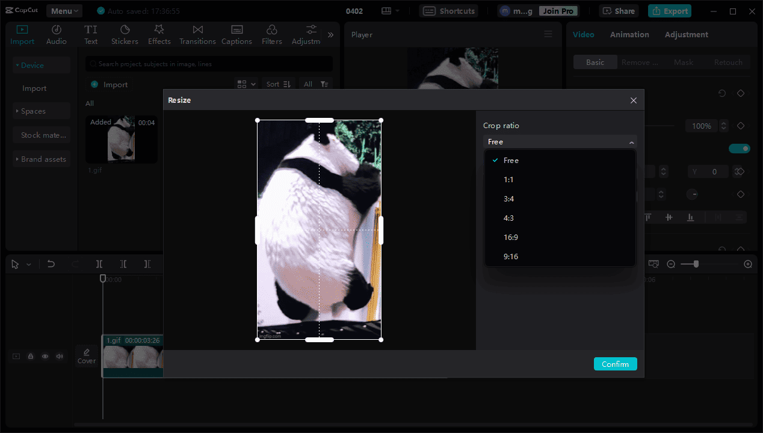
Task: Click the zoom out magnifier near the timeline slider
Action: coord(671,263)
